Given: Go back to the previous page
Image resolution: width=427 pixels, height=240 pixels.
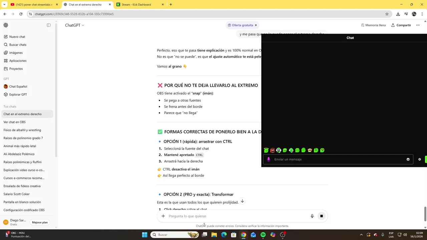Looking at the screenshot, I should [x=5, y=14].
